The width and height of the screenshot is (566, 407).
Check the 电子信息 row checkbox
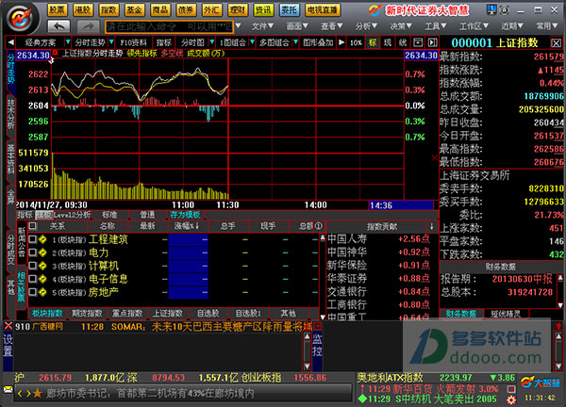(32, 279)
